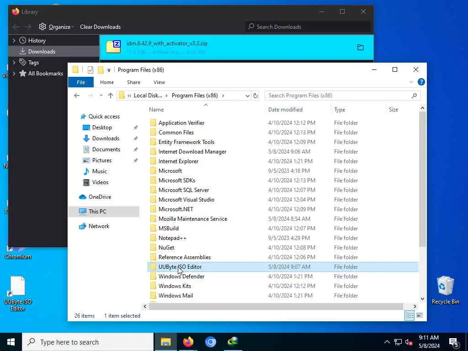The height and width of the screenshot is (351, 468).
Task: Open Downloads in Explorer navigation pane
Action: [x=106, y=138]
